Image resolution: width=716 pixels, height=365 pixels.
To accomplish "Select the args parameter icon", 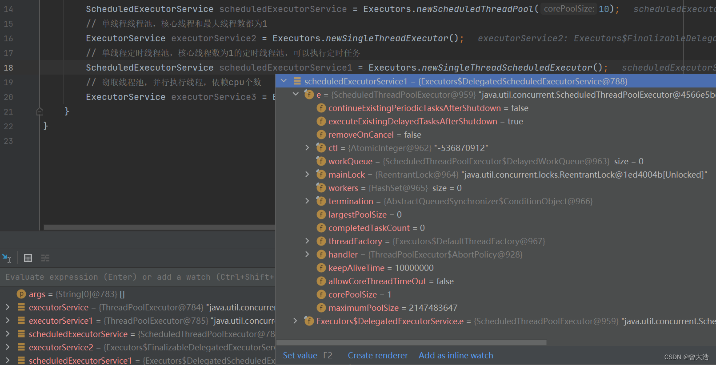I will [x=21, y=294].
